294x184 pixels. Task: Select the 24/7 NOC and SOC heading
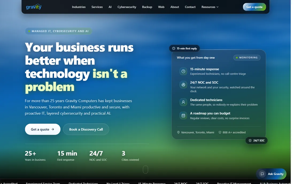click(x=204, y=82)
